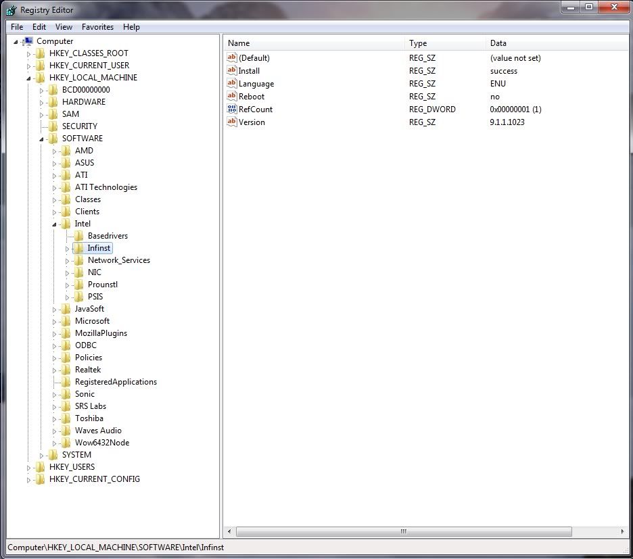The width and height of the screenshot is (633, 559).
Task: Click the (Default) string value icon
Action: [x=232, y=57]
